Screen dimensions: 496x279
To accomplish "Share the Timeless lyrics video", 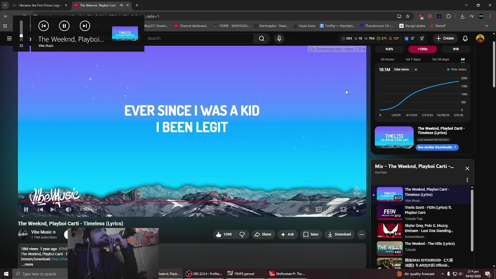I will 263,234.
